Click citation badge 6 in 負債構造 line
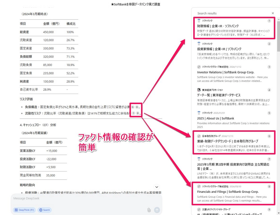 [x=133, y=107]
